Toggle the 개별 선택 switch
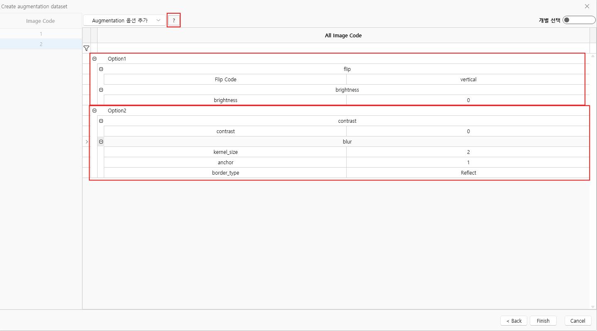The height and width of the screenshot is (331, 597). pos(578,20)
